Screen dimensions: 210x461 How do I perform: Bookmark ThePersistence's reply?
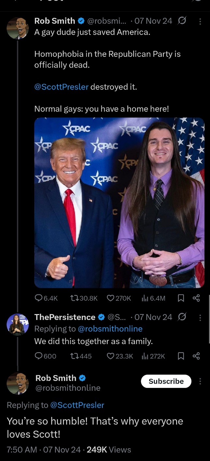(181, 356)
